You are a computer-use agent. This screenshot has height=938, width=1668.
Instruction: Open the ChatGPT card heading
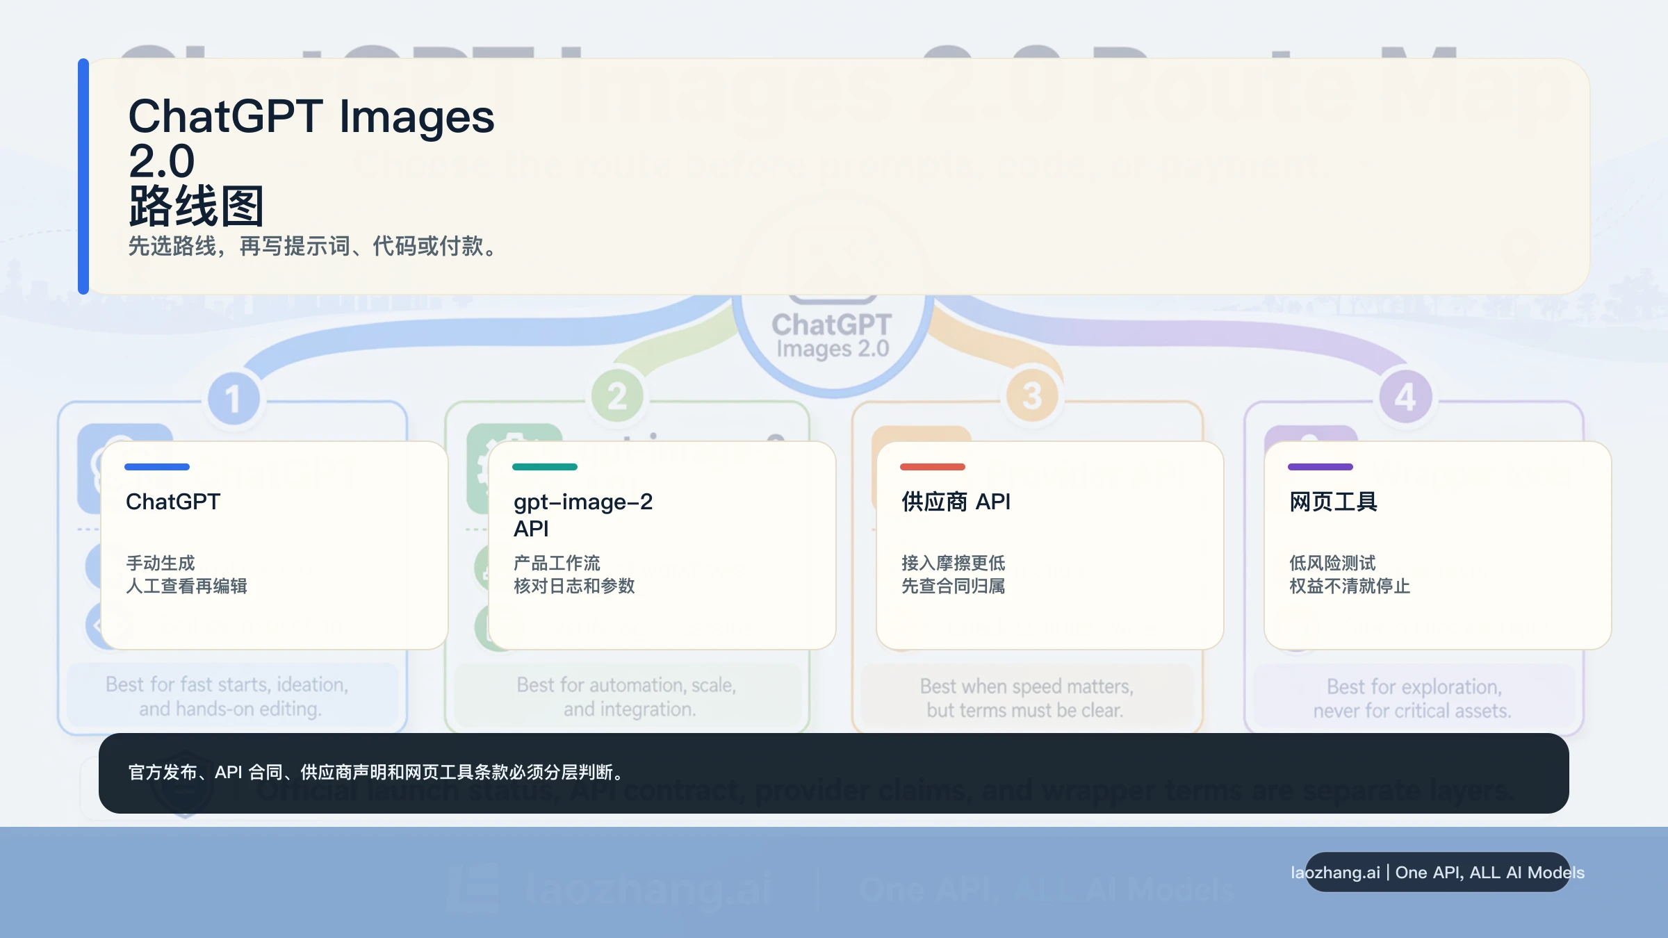(173, 502)
